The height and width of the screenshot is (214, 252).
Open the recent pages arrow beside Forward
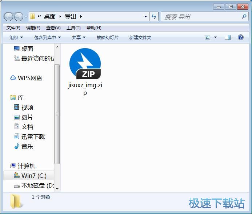point(26,17)
